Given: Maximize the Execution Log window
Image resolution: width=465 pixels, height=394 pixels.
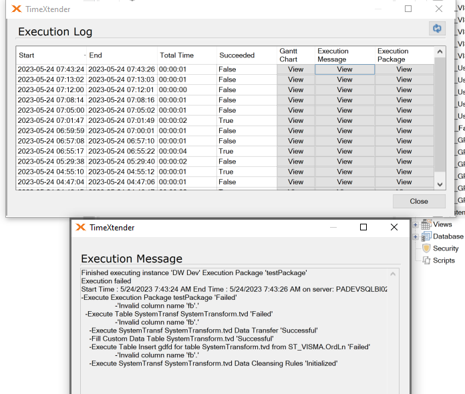Looking at the screenshot, I should pos(408,9).
